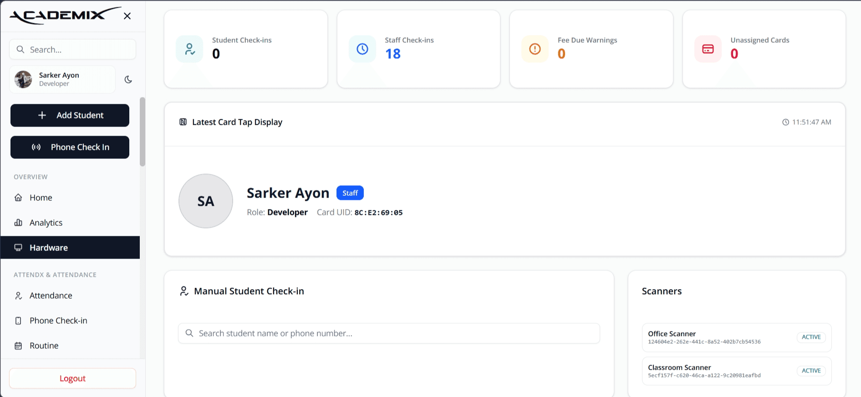Image resolution: width=861 pixels, height=397 pixels.
Task: Click the Phone Check In button
Action: (70, 147)
